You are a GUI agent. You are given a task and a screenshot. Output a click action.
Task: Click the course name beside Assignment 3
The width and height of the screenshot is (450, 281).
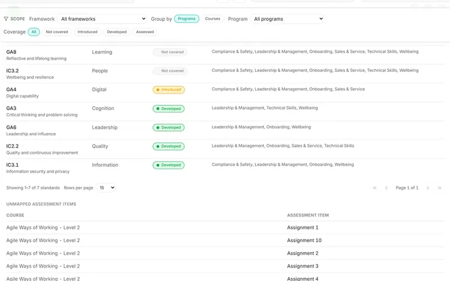point(43,266)
